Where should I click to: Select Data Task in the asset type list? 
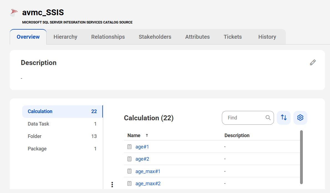point(62,124)
